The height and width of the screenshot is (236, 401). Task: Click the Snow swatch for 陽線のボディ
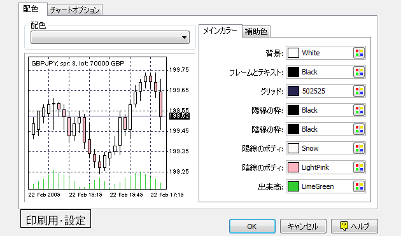point(293,148)
